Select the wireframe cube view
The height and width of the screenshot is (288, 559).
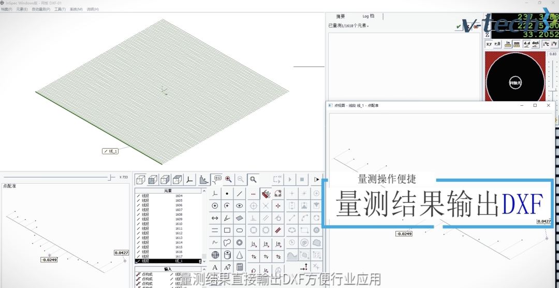(x=141, y=180)
